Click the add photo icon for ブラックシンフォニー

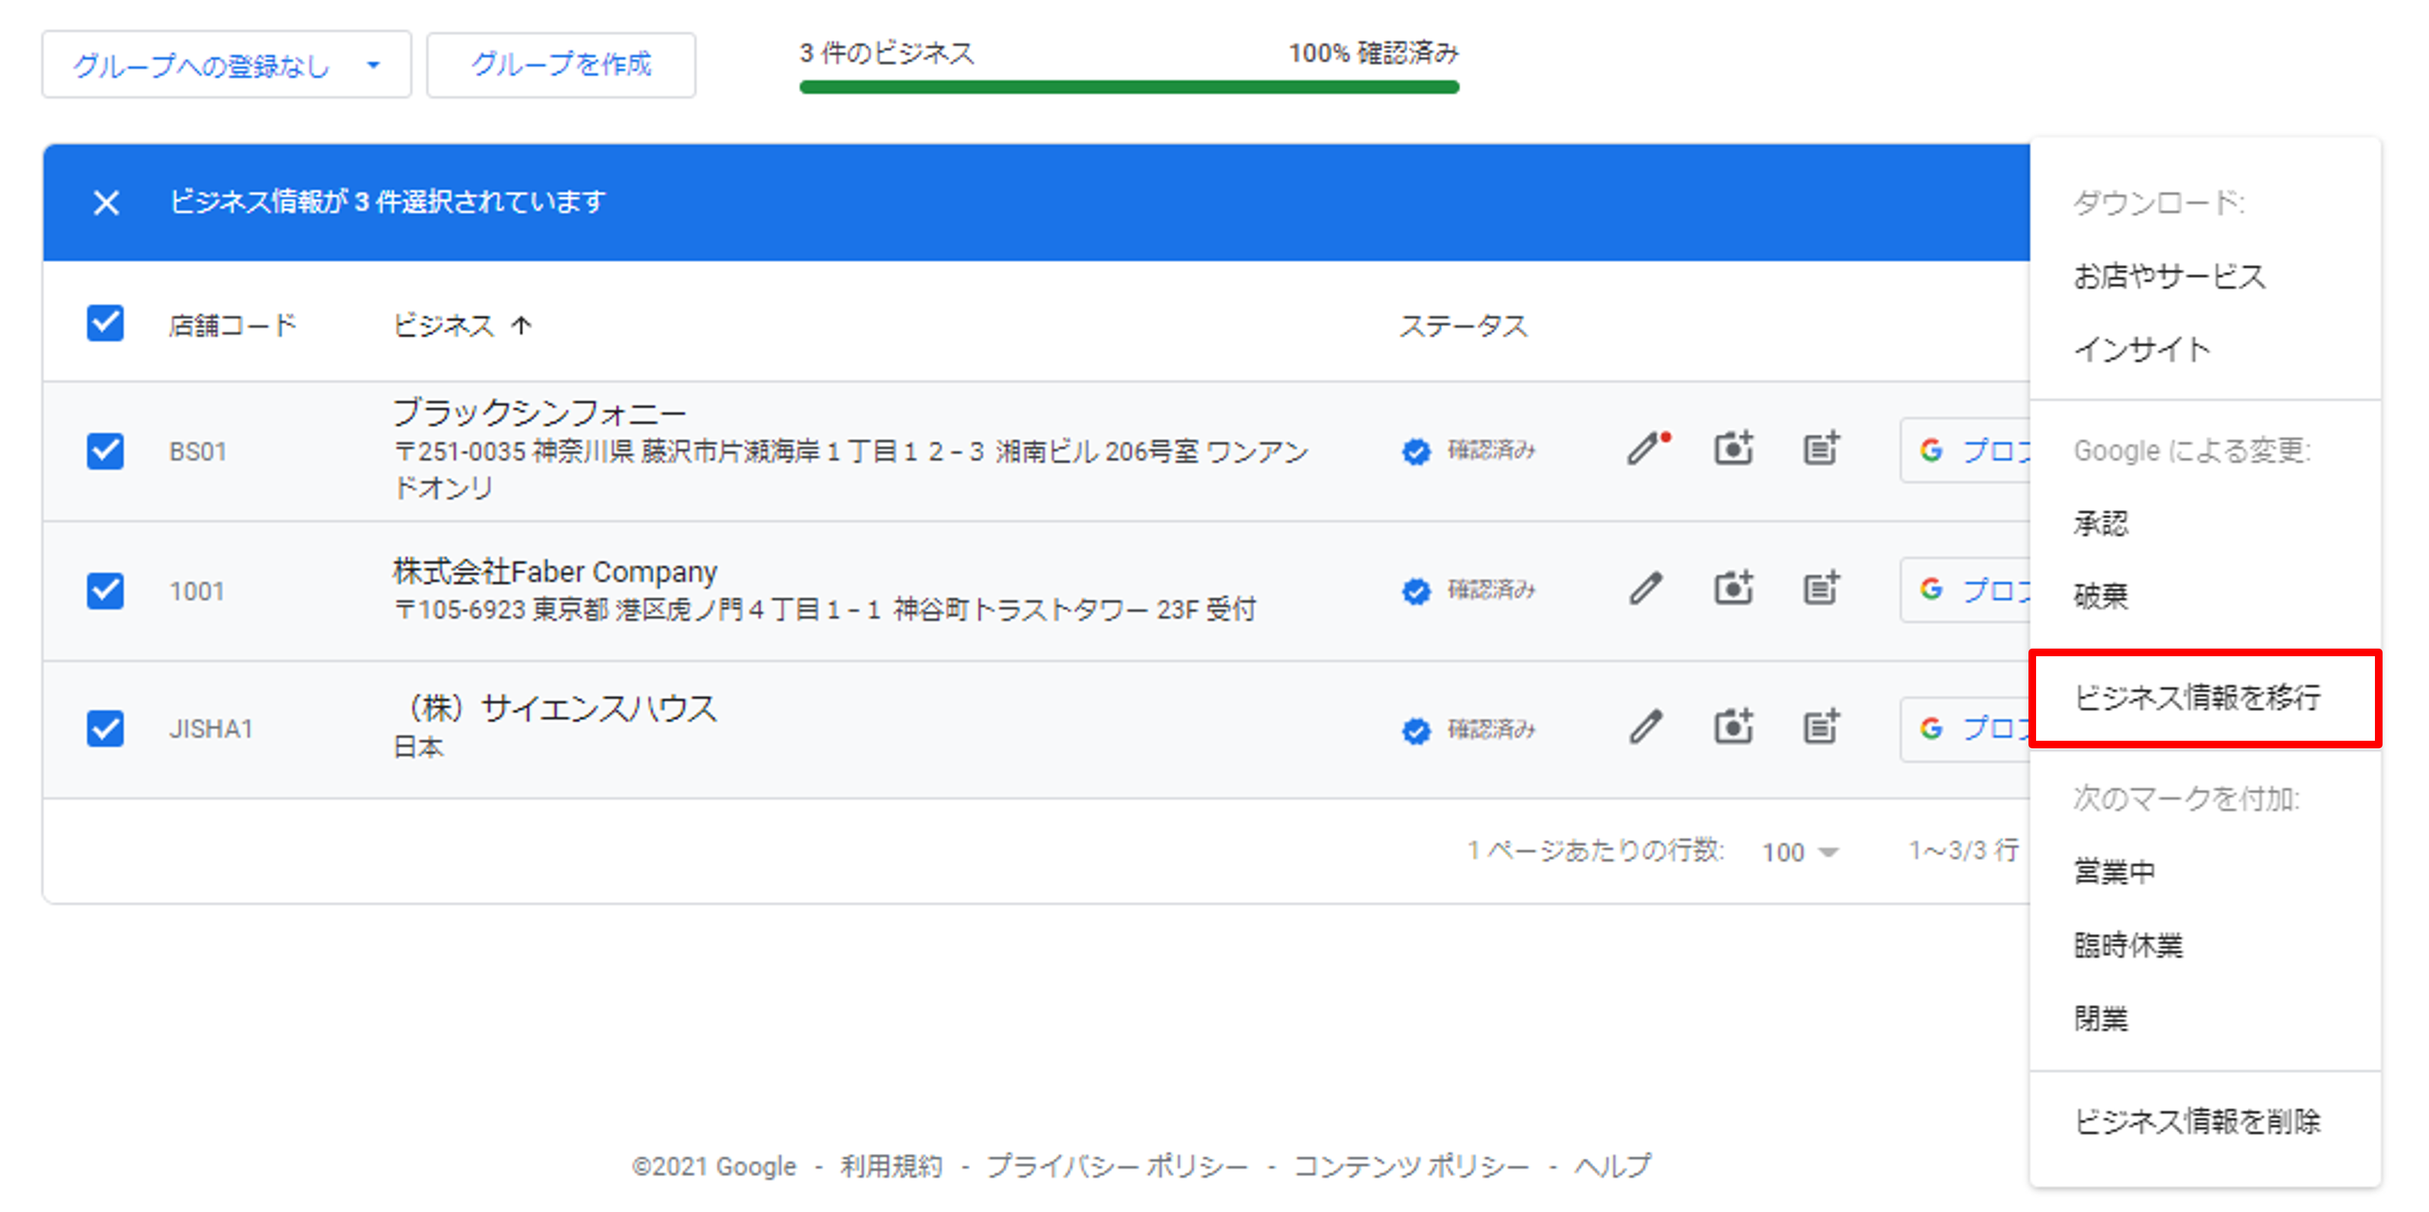pyautogui.click(x=1733, y=450)
